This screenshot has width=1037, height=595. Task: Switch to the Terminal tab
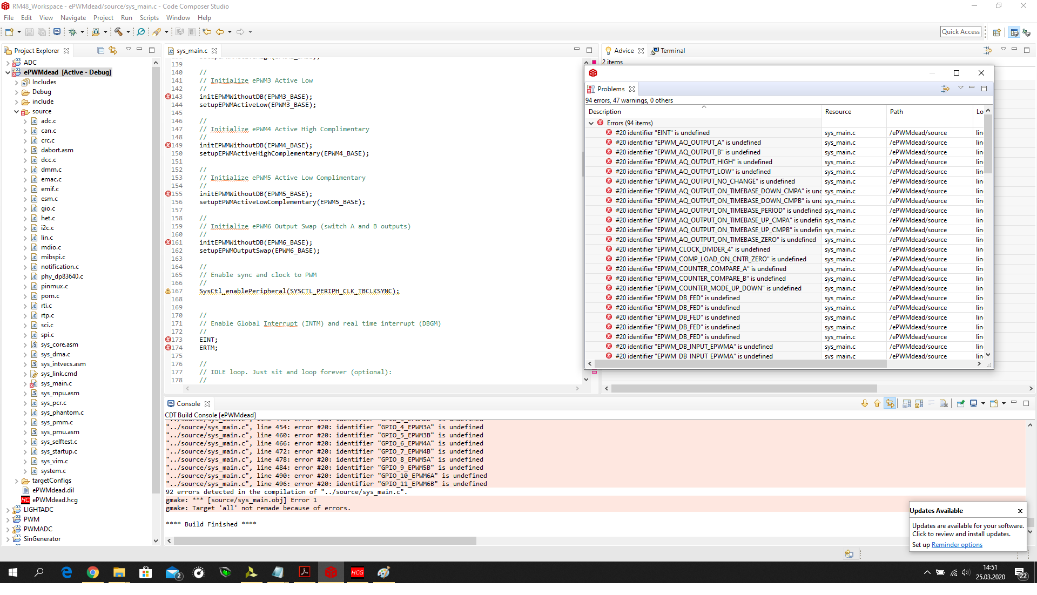(672, 51)
